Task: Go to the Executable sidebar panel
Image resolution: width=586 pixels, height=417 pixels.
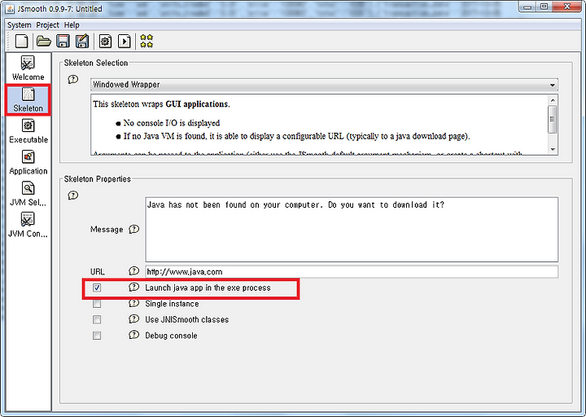Action: 28,131
